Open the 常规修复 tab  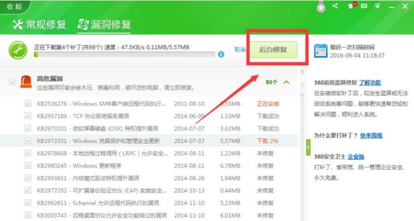pos(39,25)
